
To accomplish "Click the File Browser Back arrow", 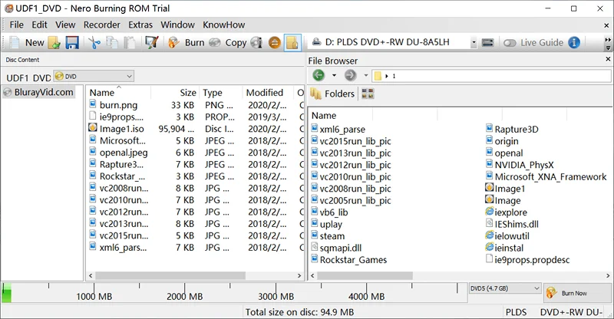I will 319,74.
